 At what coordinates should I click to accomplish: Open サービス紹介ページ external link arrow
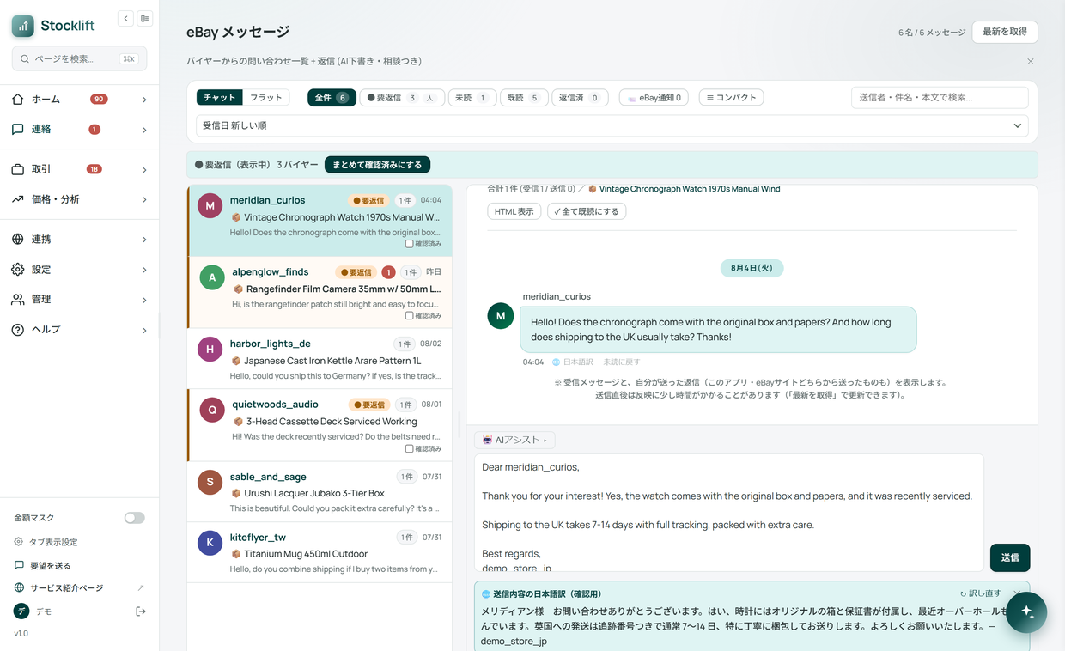point(141,587)
